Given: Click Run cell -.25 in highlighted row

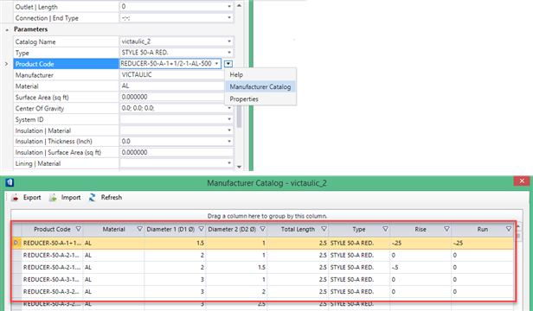Looking at the screenshot, I should 482,243.
